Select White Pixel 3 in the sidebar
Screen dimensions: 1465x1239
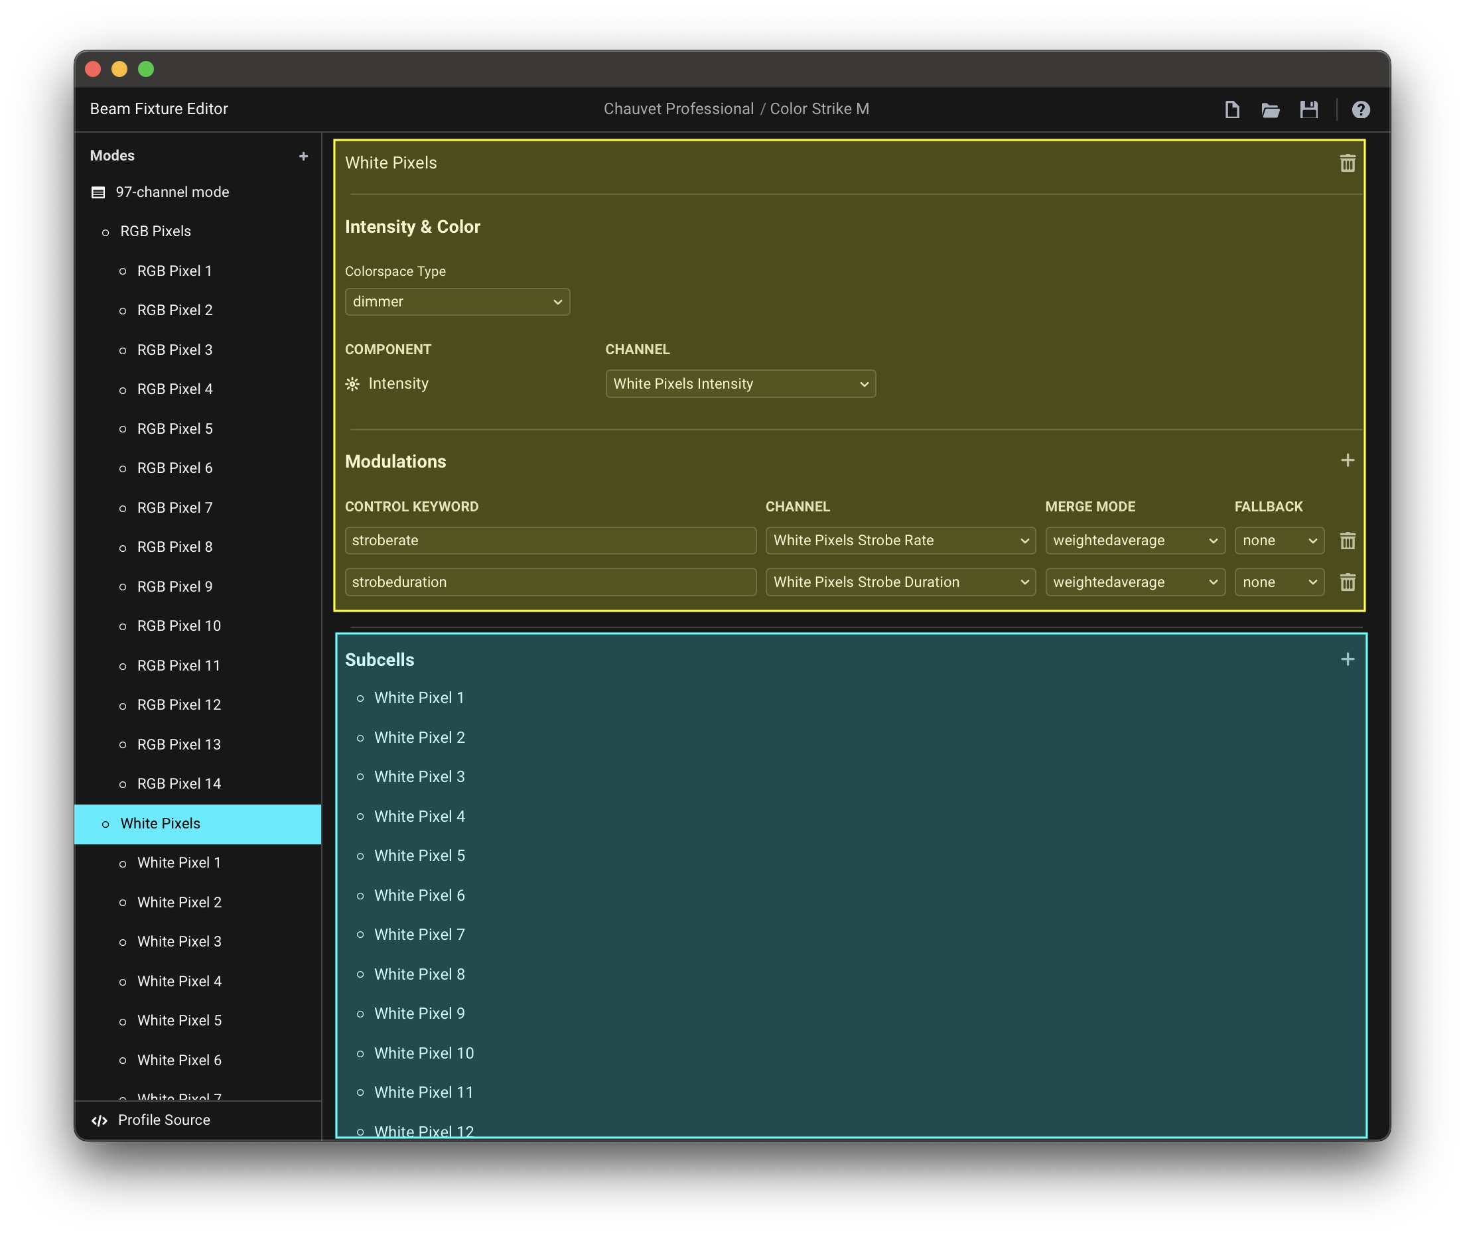198,942
